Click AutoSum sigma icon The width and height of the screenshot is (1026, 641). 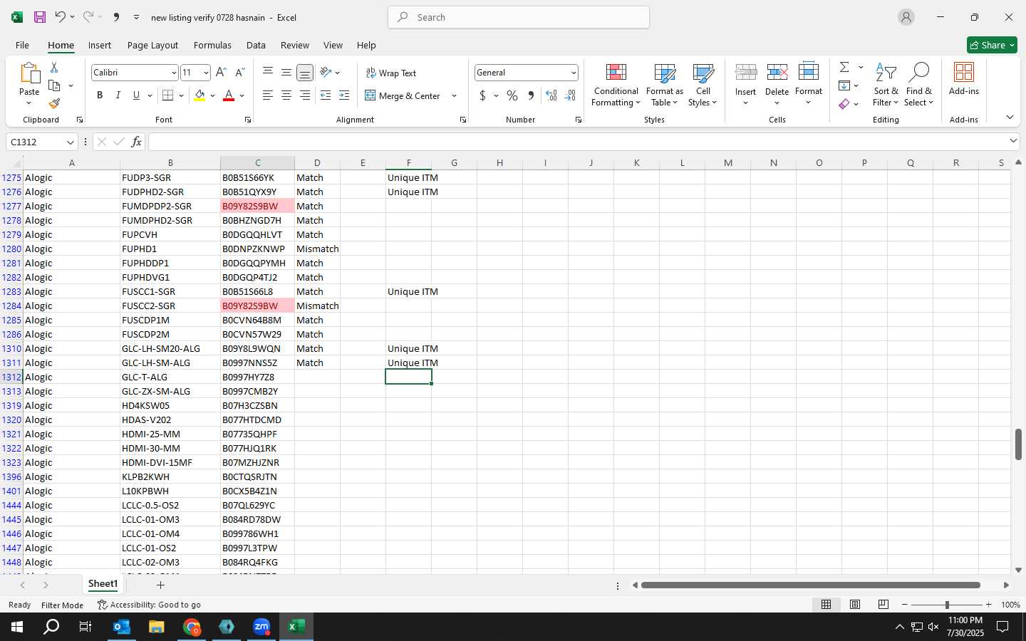click(x=844, y=67)
